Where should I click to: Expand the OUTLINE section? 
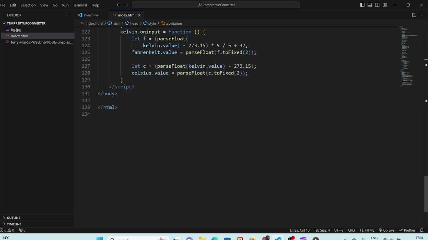pyautogui.click(x=13, y=218)
